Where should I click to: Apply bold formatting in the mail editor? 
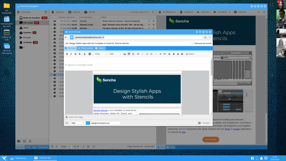pyautogui.click(x=67, y=54)
